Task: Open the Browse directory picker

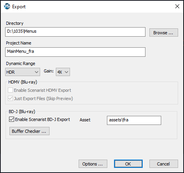Action: pyautogui.click(x=164, y=33)
